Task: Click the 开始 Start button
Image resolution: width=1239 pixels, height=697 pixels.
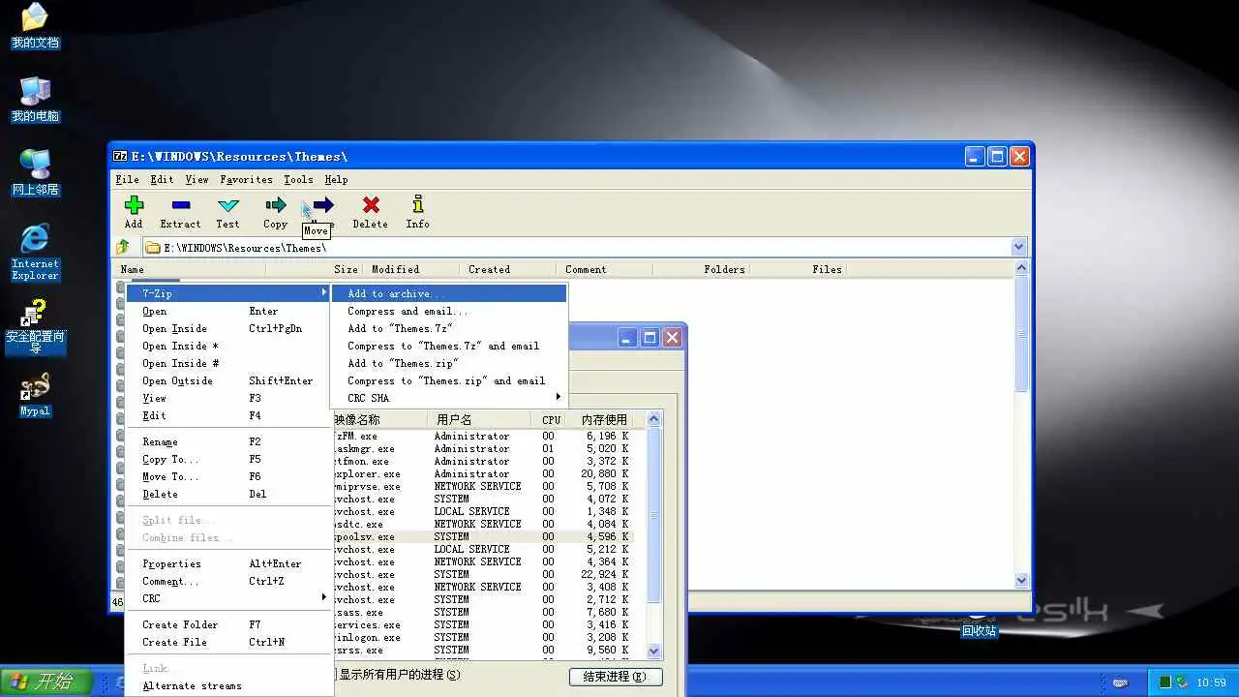Action: coord(46,682)
